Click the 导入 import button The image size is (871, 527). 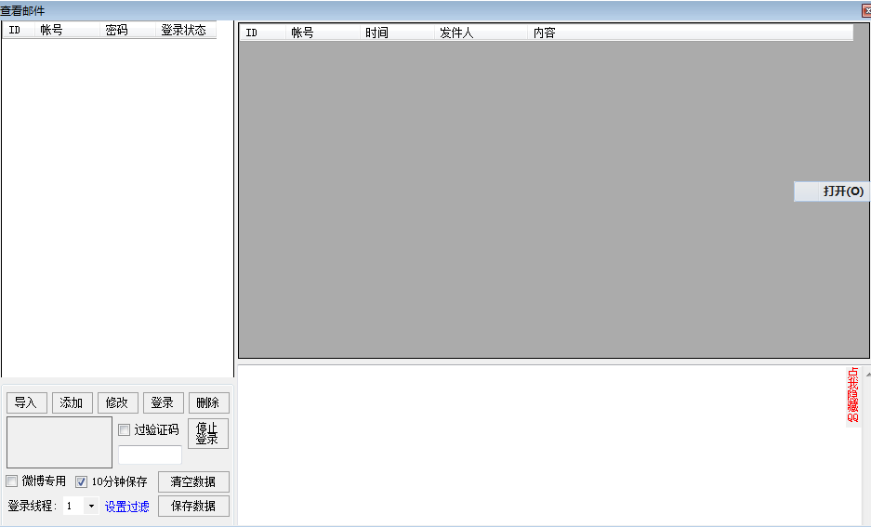[x=25, y=402]
